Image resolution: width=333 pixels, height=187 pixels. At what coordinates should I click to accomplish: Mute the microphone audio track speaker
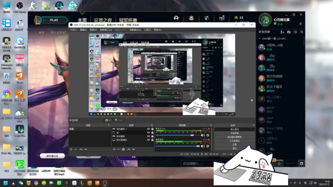coord(203,135)
